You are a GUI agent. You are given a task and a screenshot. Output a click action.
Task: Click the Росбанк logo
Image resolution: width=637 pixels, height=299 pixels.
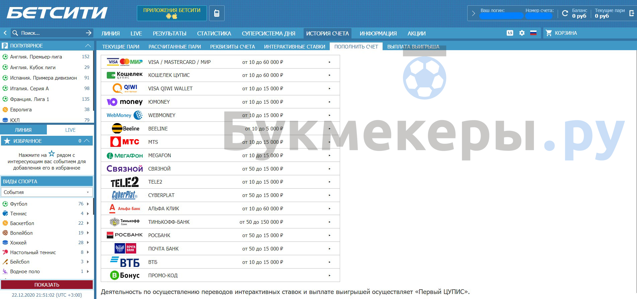[x=125, y=235]
